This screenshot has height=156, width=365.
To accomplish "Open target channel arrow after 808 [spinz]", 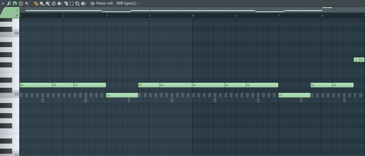I will tap(138, 4).
